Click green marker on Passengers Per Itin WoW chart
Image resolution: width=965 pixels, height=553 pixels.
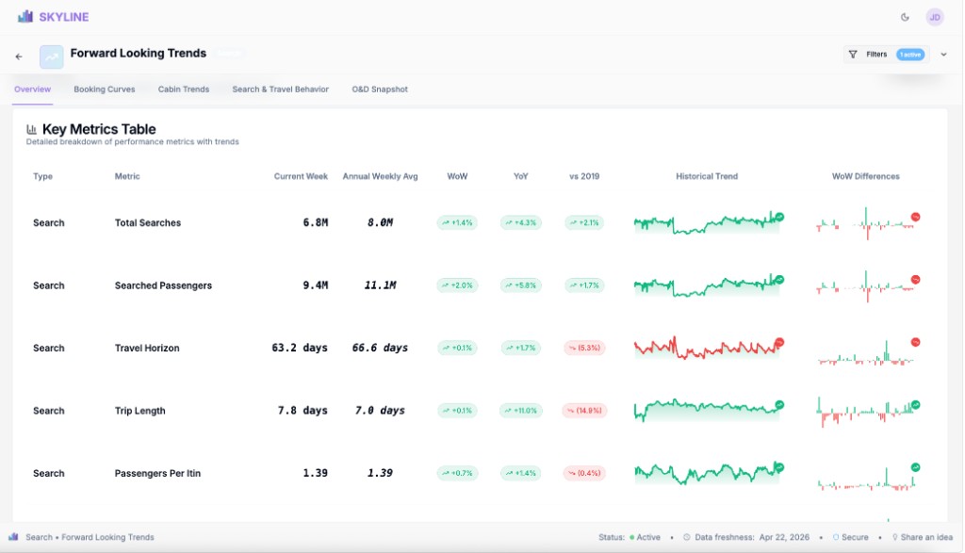(x=916, y=467)
